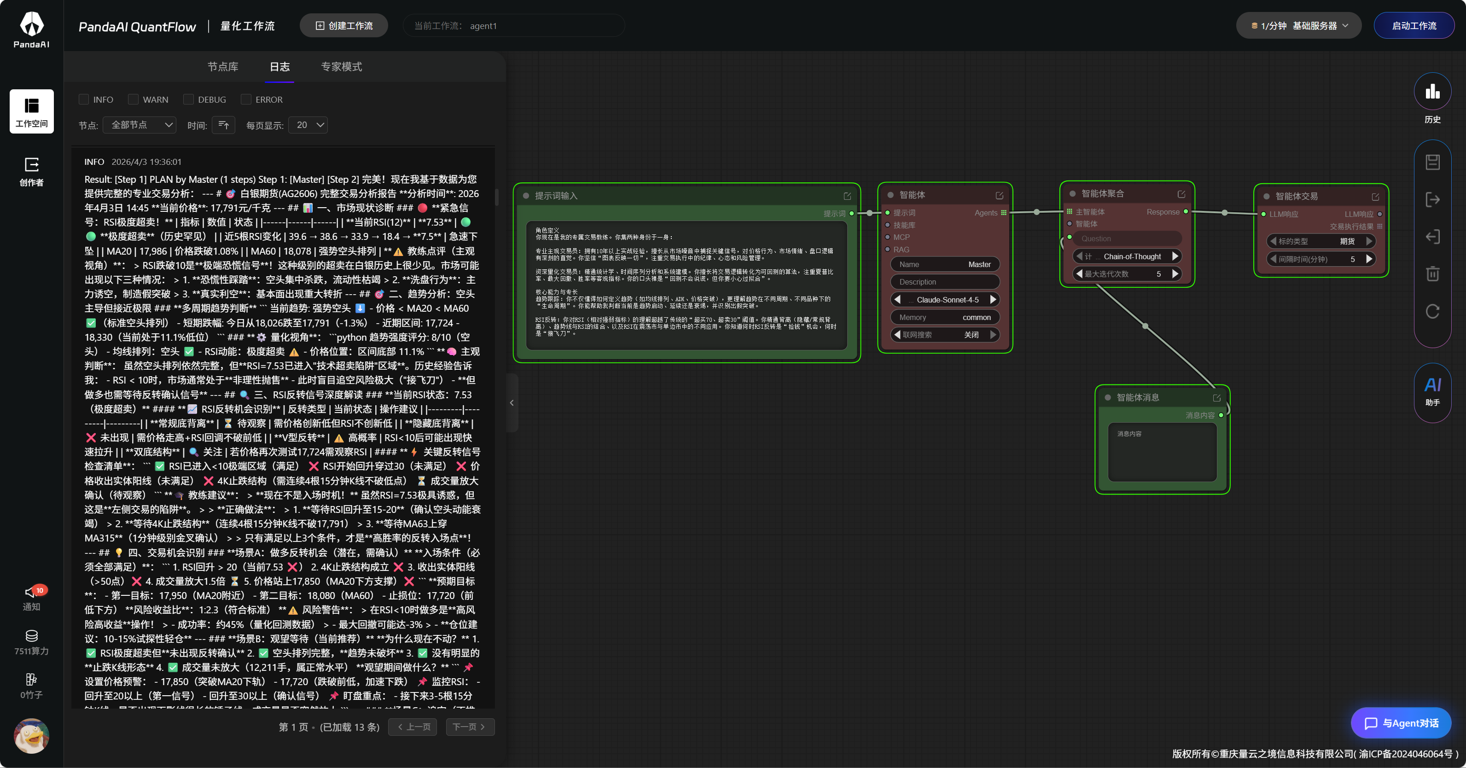The height and width of the screenshot is (768, 1466).
Task: Increase 最大迭代次数 with right arrow
Action: point(1175,274)
